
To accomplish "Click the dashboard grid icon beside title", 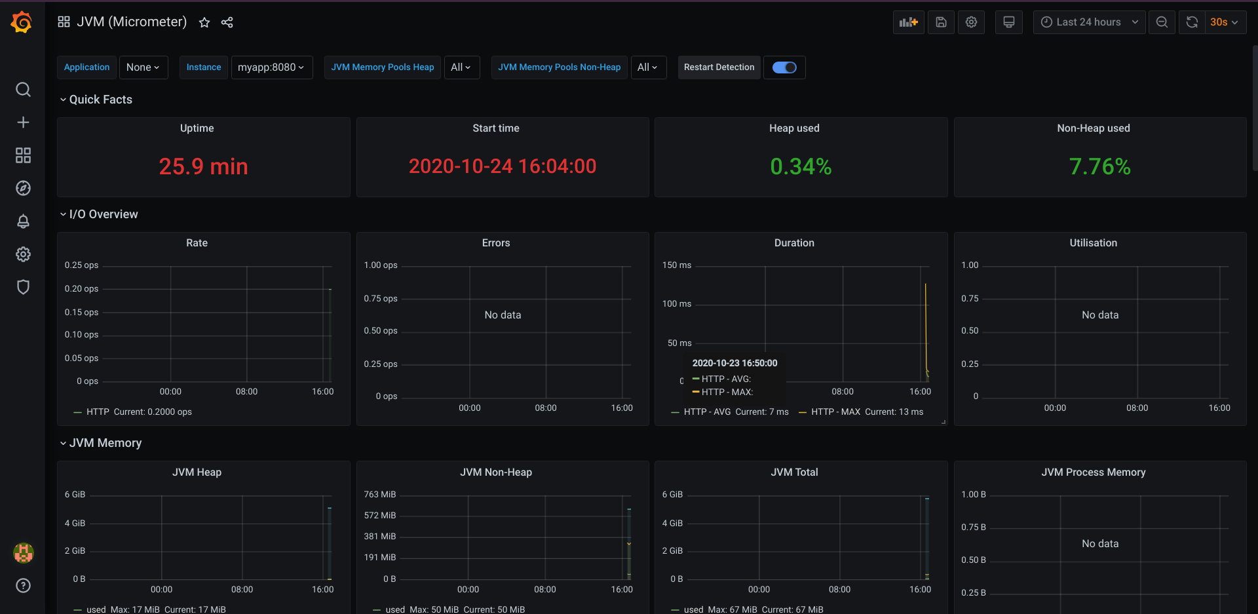I will pyautogui.click(x=64, y=22).
